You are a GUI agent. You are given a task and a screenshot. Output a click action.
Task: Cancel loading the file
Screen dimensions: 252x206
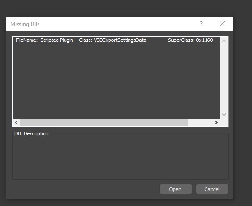click(212, 189)
